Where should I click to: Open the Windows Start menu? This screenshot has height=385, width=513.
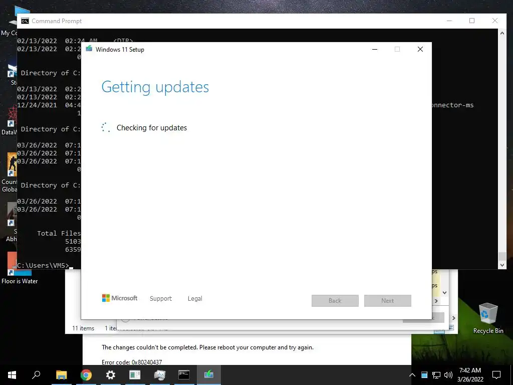(12, 375)
